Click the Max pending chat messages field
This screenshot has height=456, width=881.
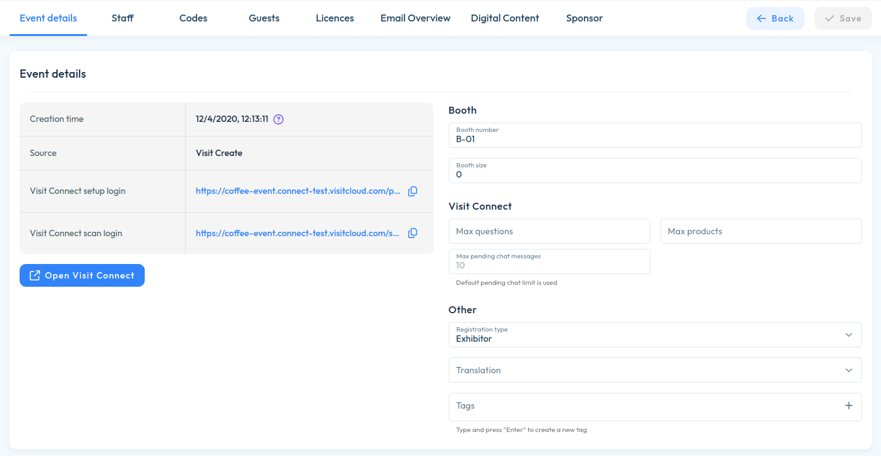point(549,261)
